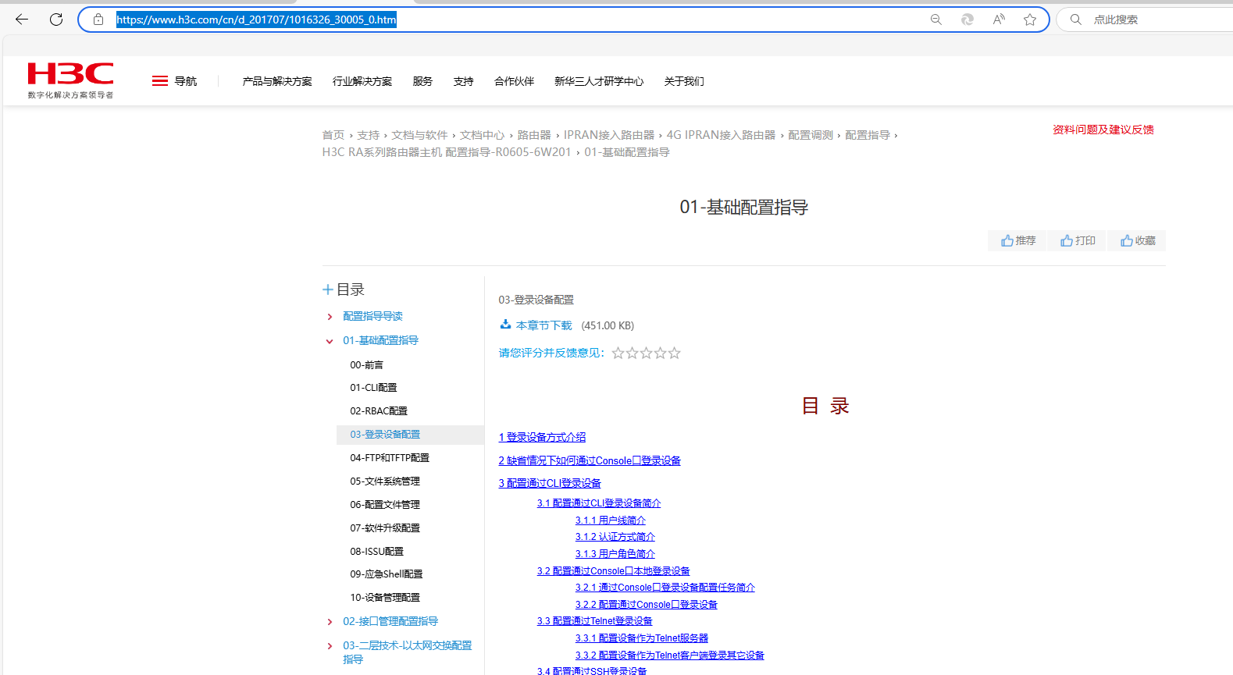Expand the 02-接口管理配置指导 arrow
The image size is (1233, 675).
click(330, 622)
